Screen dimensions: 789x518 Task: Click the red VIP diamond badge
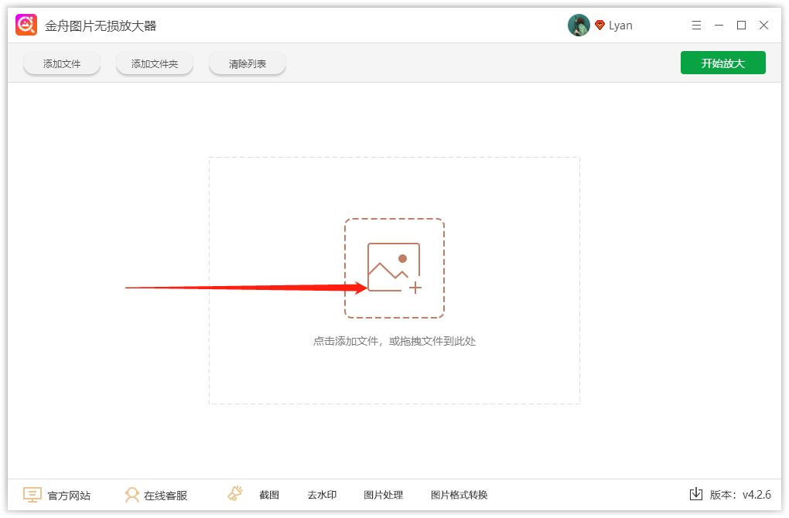602,24
